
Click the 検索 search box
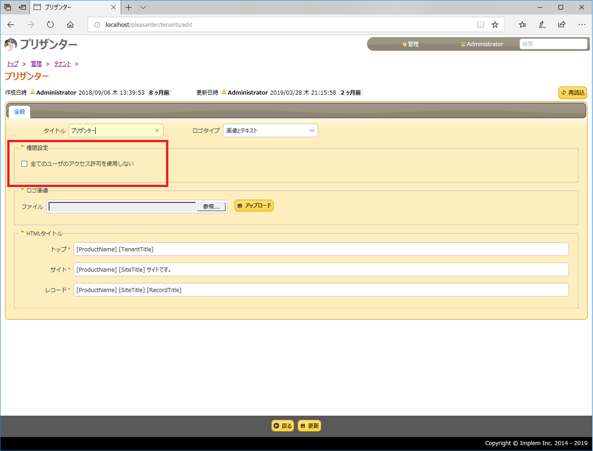tap(553, 44)
